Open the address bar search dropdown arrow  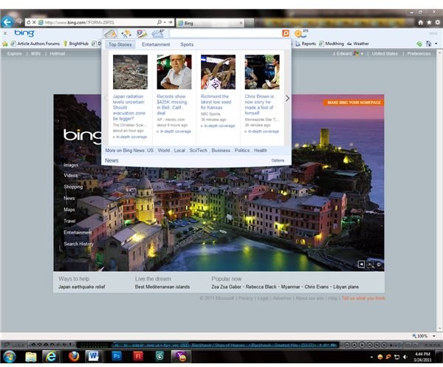click(165, 22)
